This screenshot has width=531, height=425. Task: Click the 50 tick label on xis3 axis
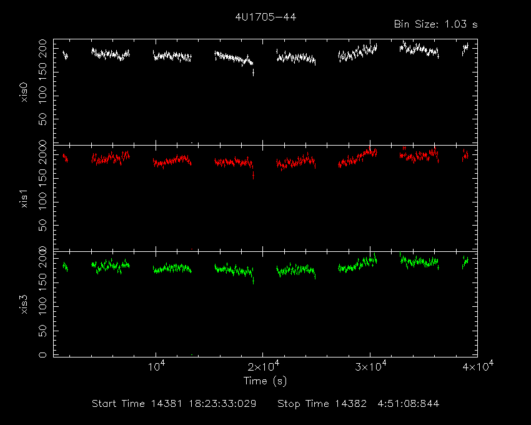42,331
